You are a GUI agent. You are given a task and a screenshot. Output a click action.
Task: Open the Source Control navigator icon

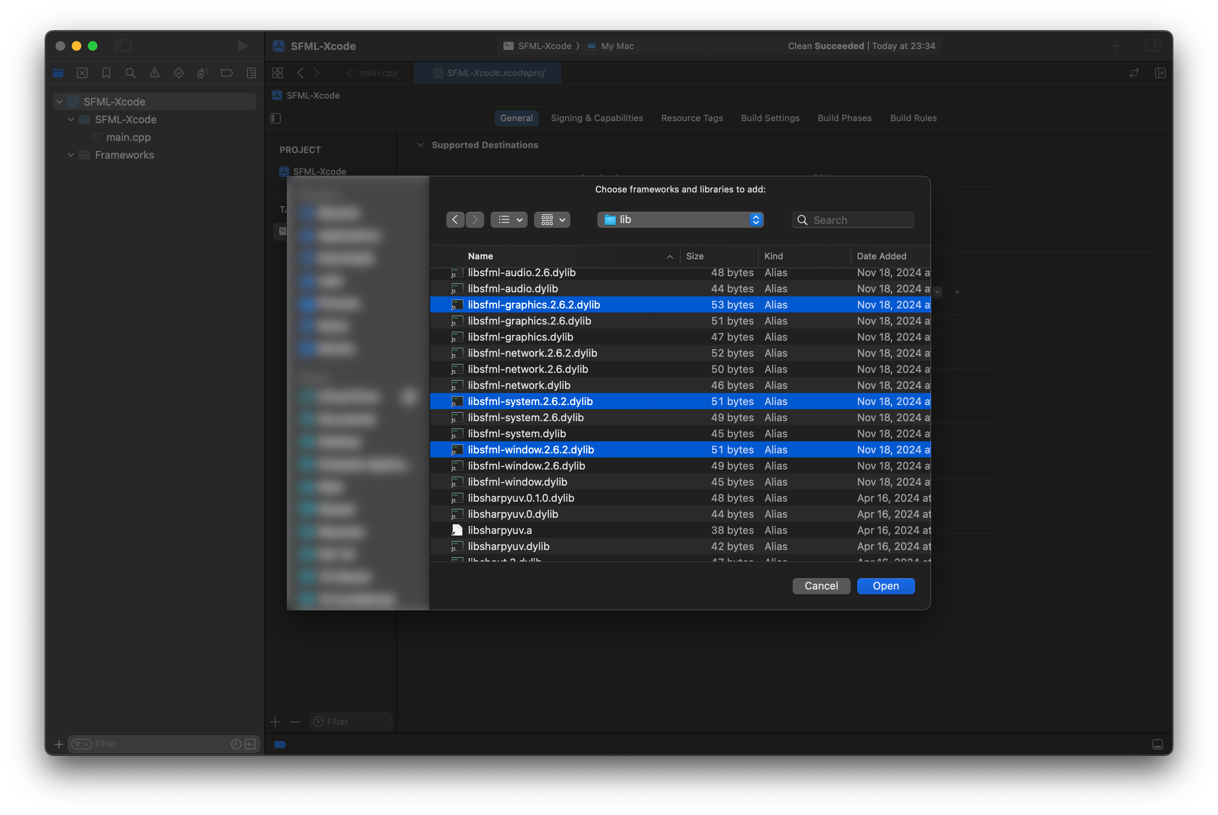point(82,73)
